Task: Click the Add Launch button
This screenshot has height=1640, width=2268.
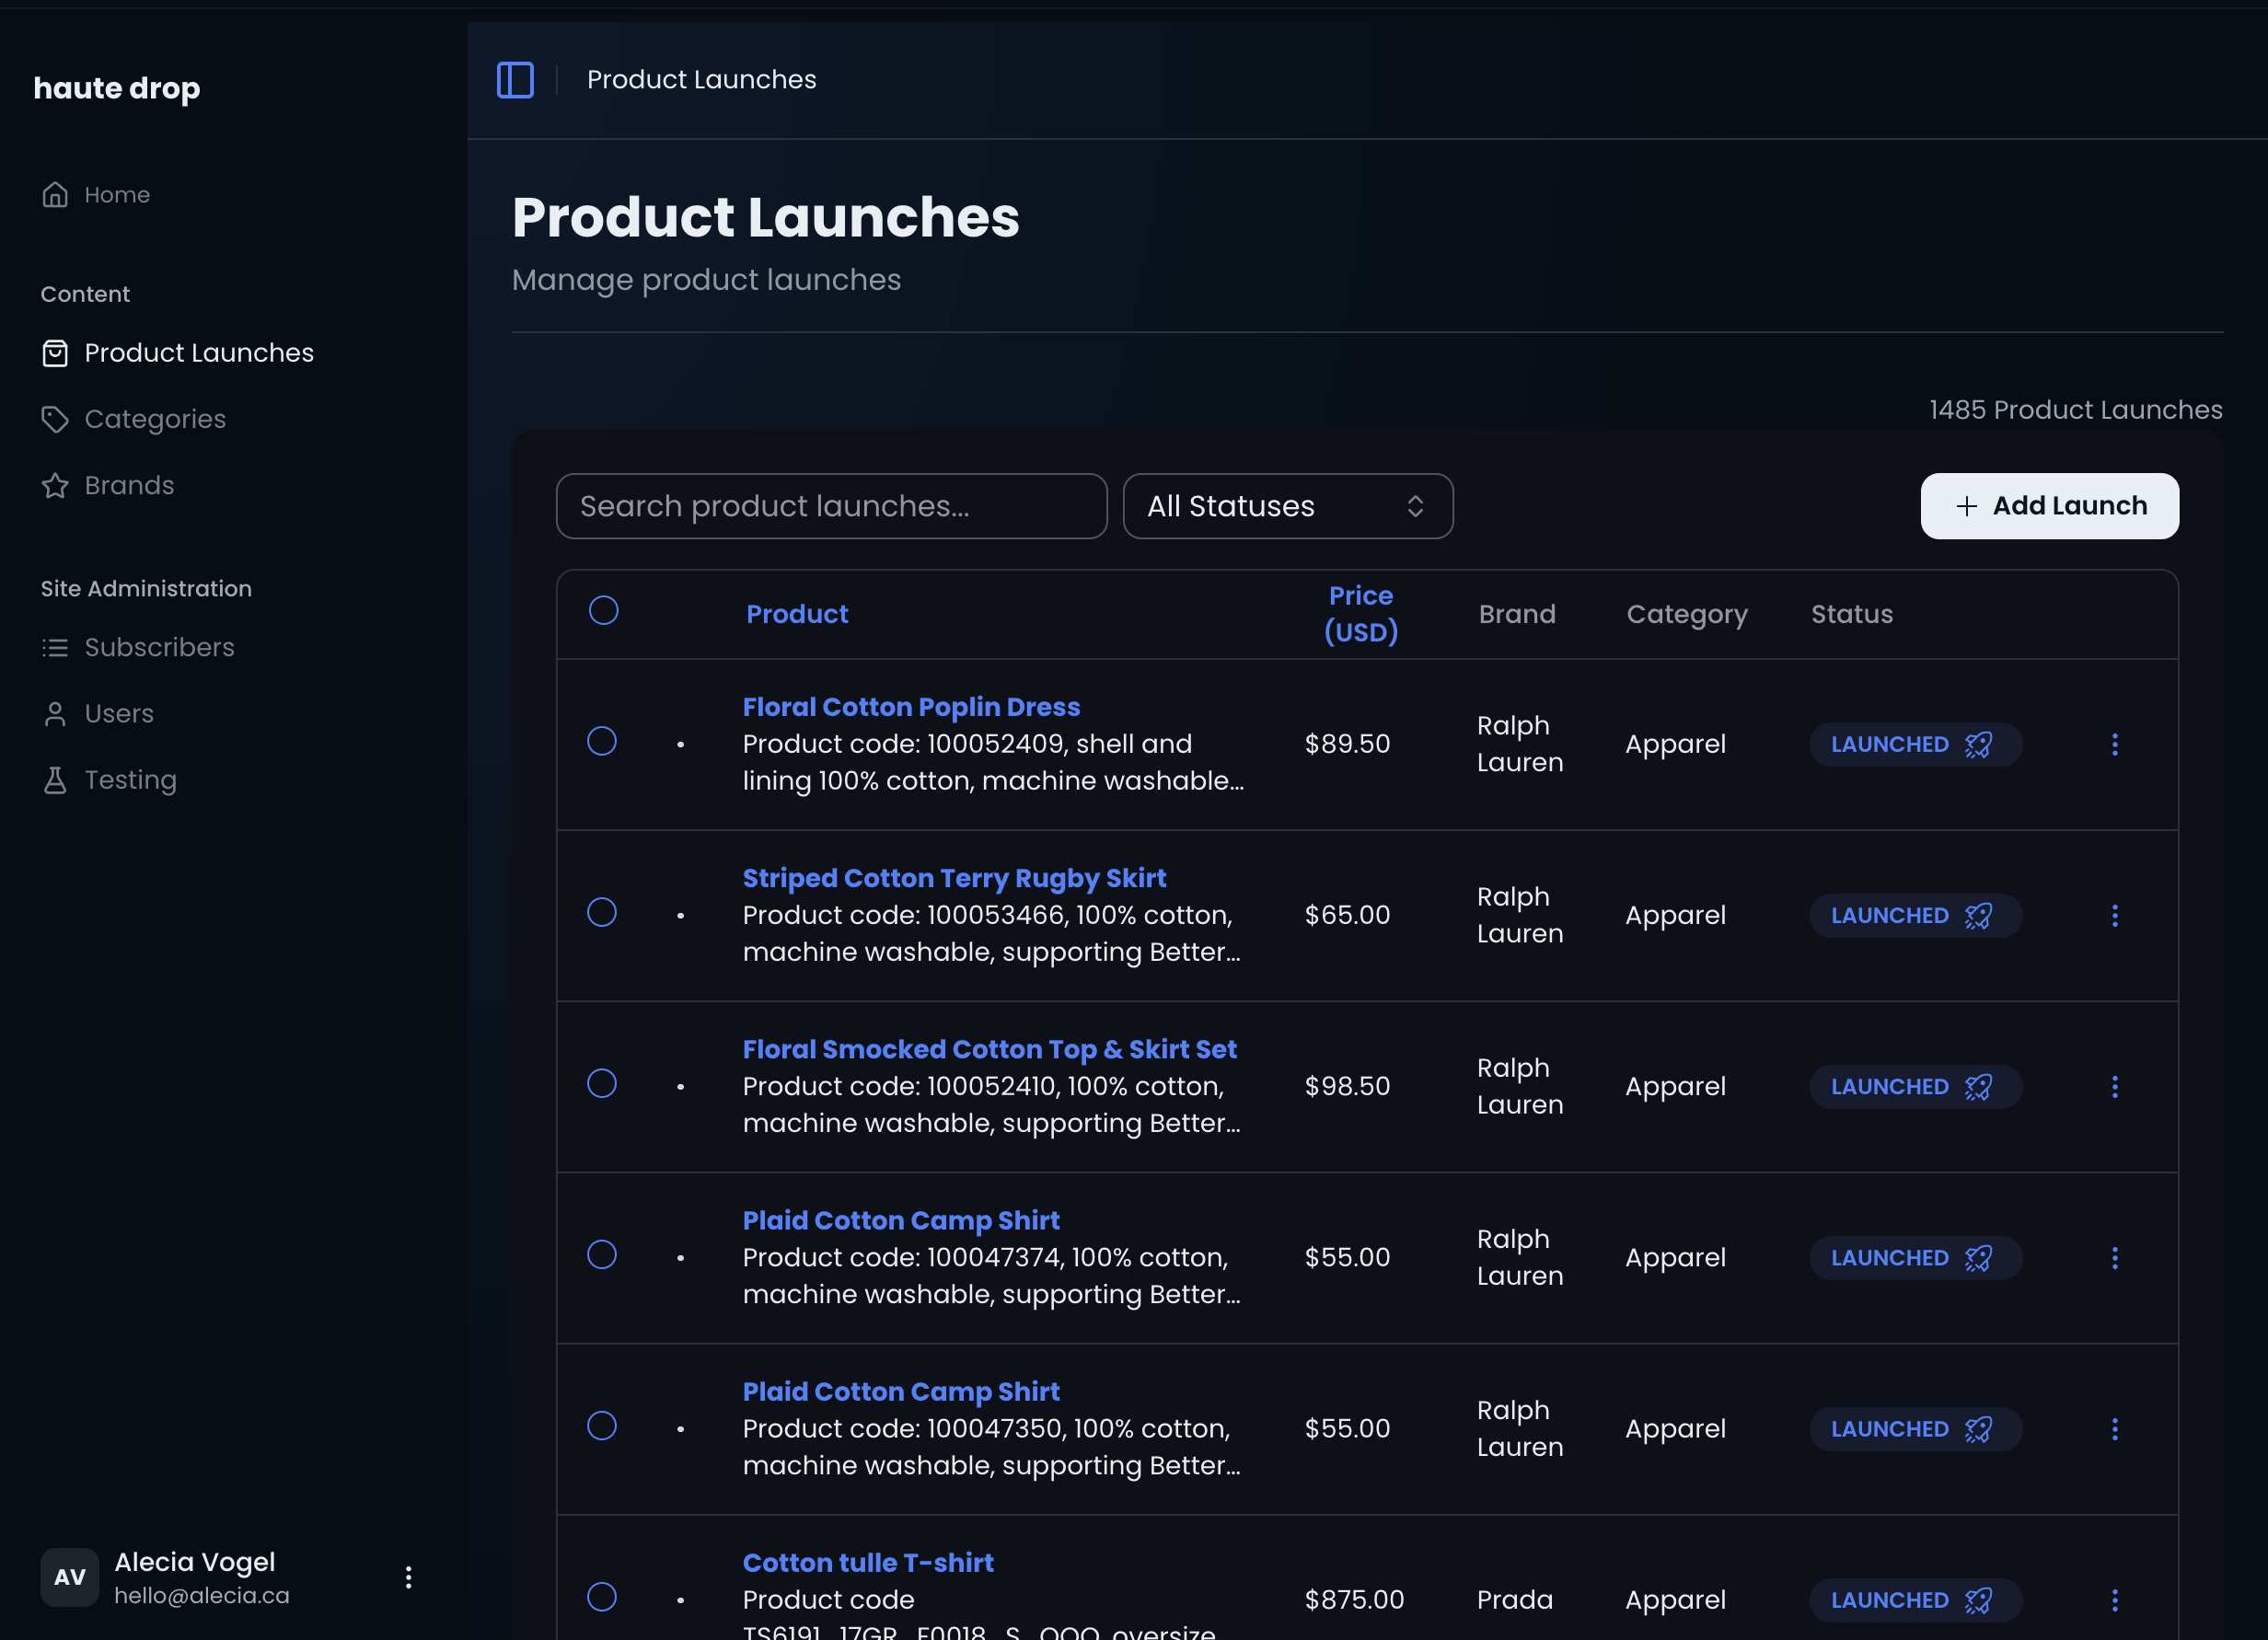Action: pos(2049,506)
